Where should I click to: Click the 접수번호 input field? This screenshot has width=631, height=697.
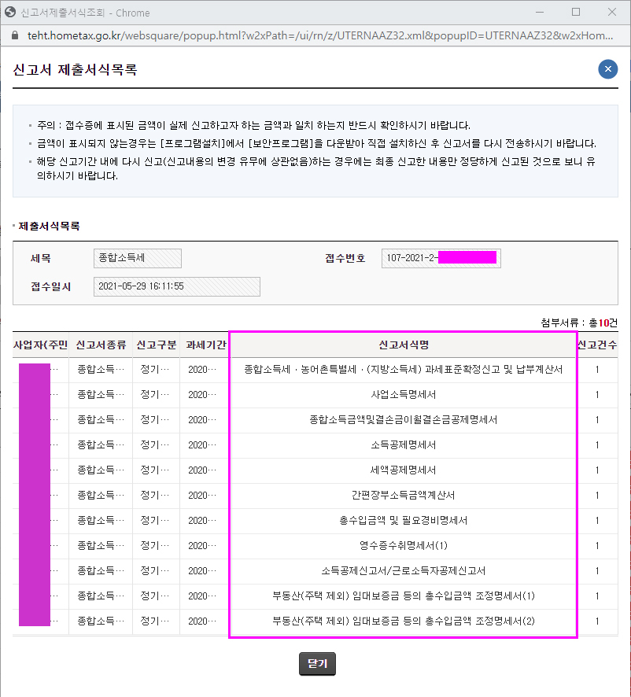pyautogui.click(x=441, y=258)
